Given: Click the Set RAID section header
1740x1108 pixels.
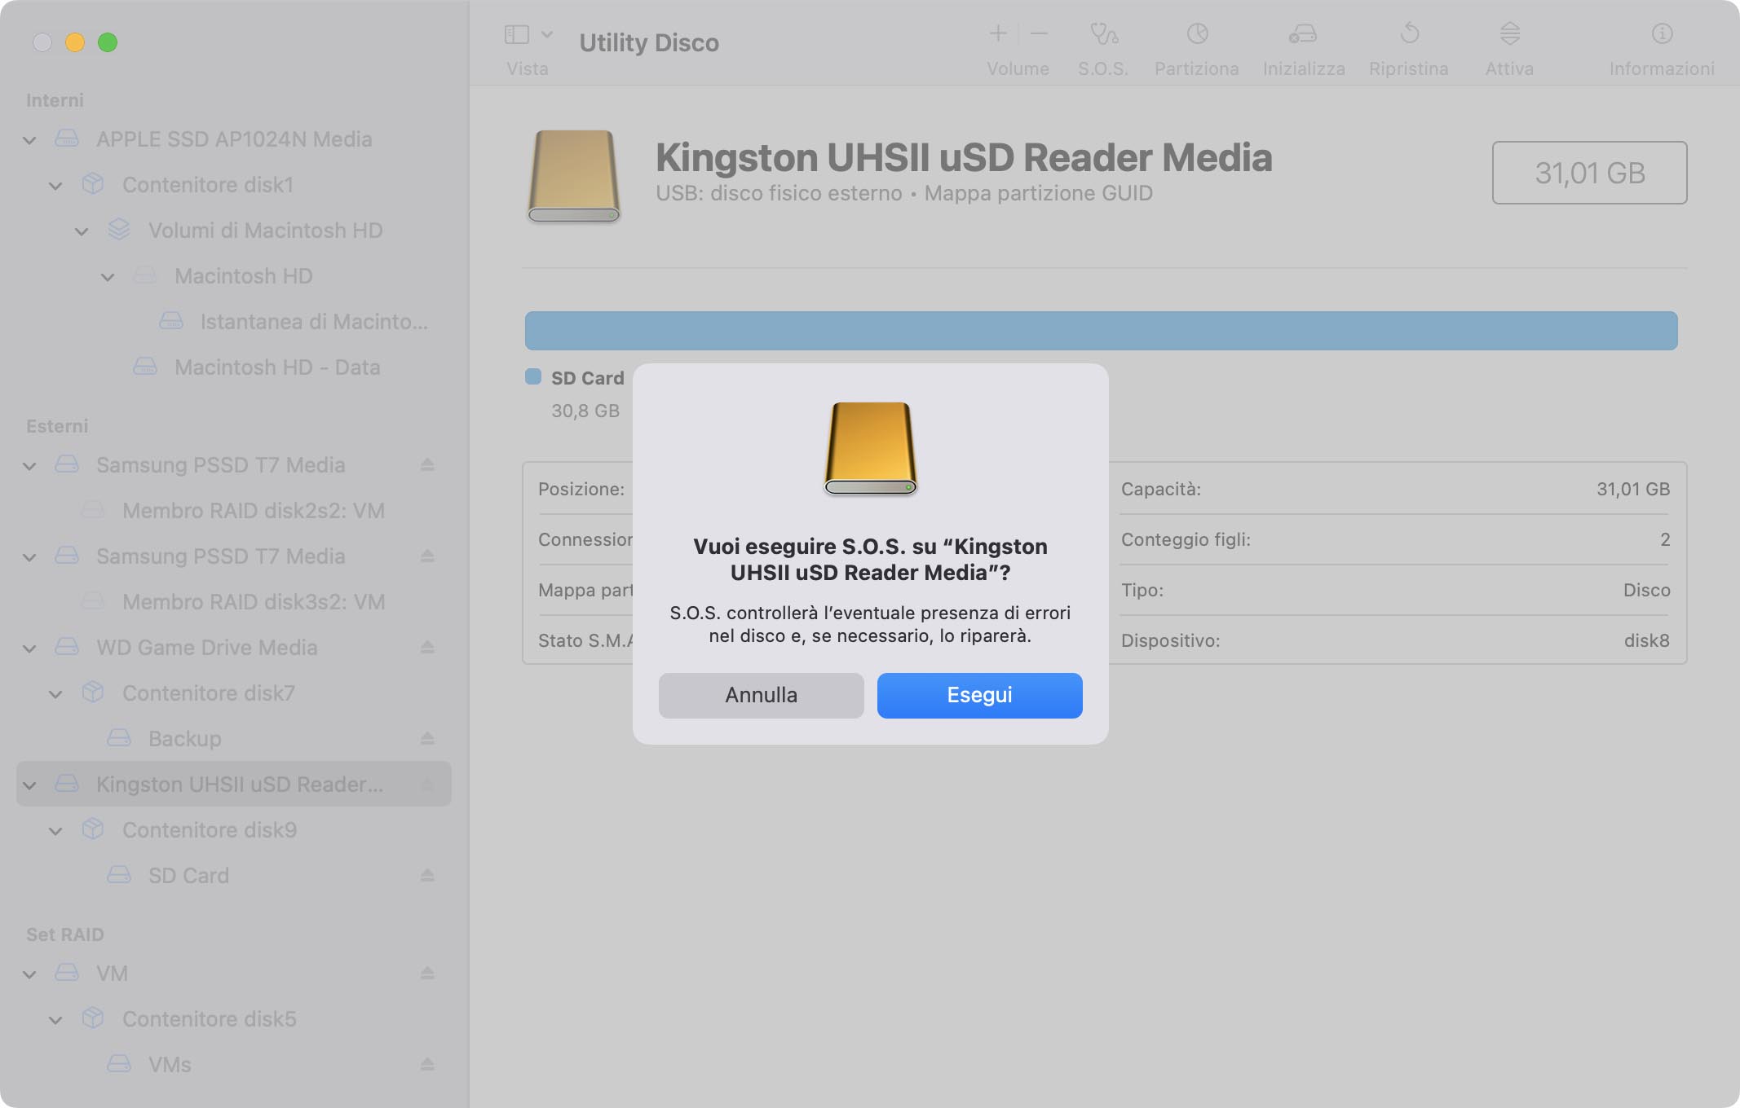Looking at the screenshot, I should tap(65, 934).
